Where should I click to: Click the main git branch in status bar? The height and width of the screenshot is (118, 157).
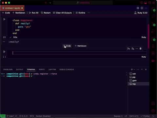click(x=10, y=116)
